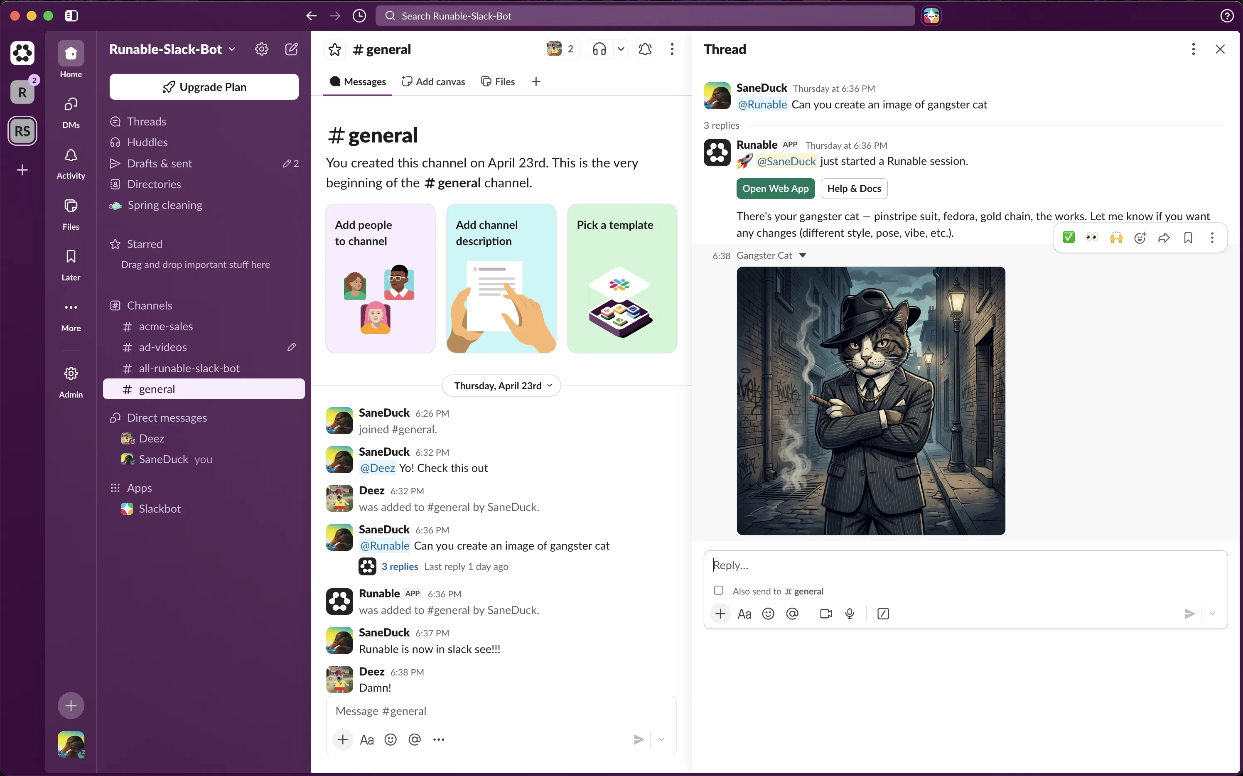Star the #general channel

(x=334, y=49)
